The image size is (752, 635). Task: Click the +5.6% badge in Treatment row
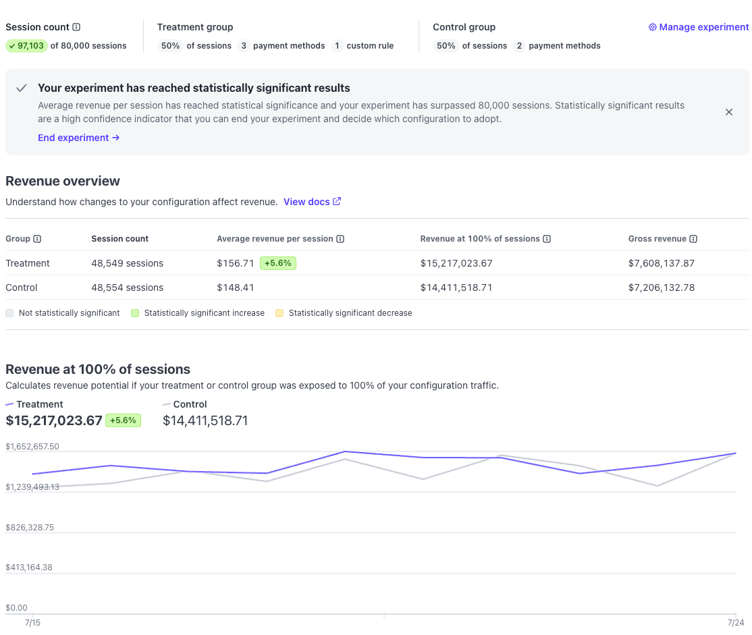277,263
